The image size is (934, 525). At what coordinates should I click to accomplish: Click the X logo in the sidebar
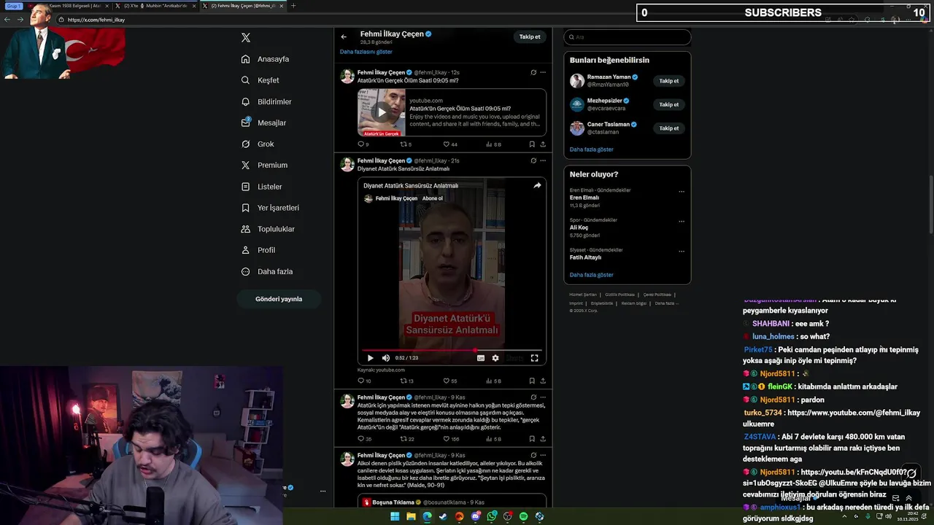pos(246,37)
